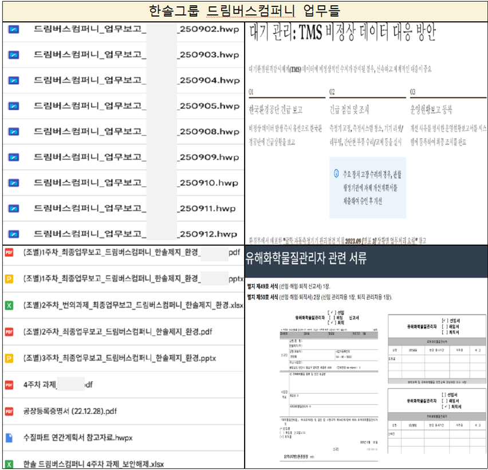Click the line 별지 제50호 서식
Screen dimensions: 488x470
[320, 297]
